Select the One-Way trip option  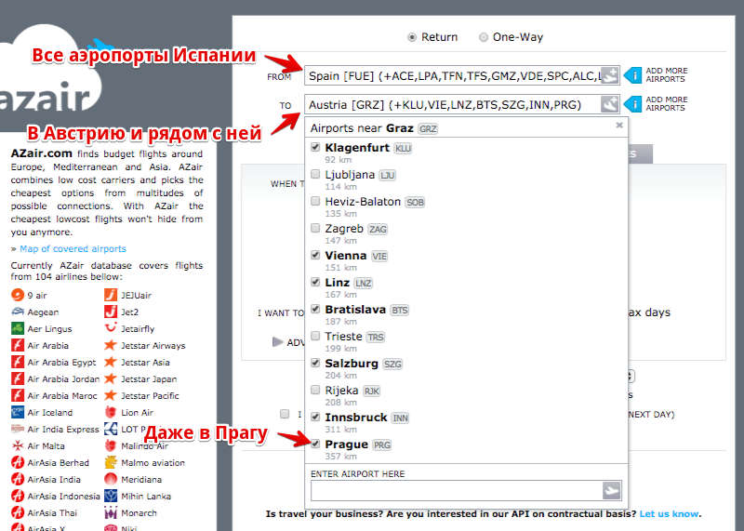tap(483, 37)
